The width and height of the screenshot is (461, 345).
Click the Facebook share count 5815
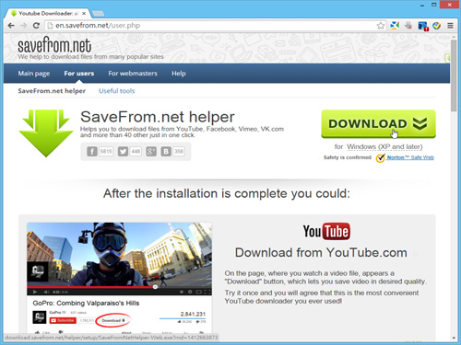[x=106, y=151]
